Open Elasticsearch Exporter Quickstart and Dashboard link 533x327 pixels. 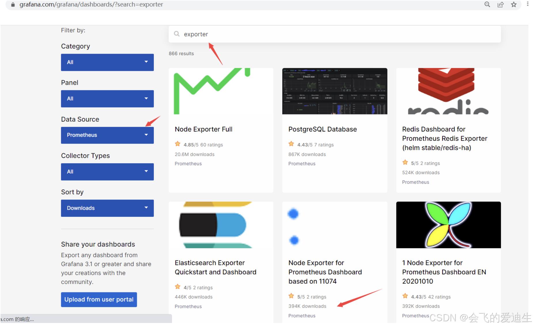pos(215,267)
